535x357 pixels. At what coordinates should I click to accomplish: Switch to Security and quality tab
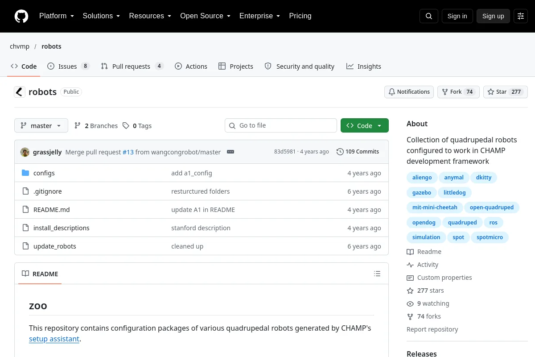click(x=300, y=66)
